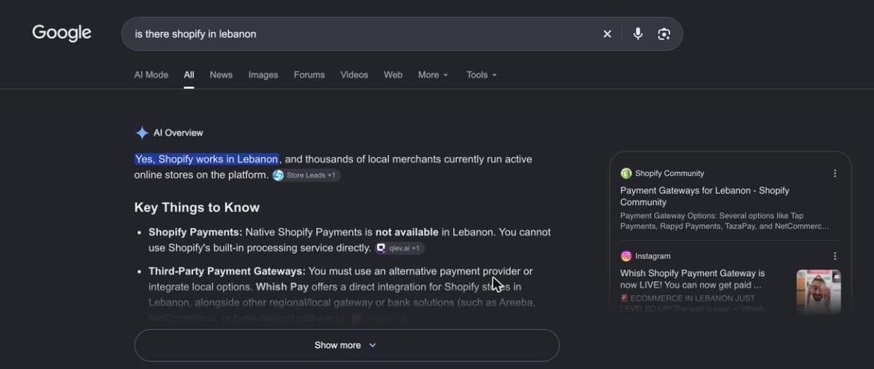
Task: Switch to the Images tab
Action: pos(263,75)
